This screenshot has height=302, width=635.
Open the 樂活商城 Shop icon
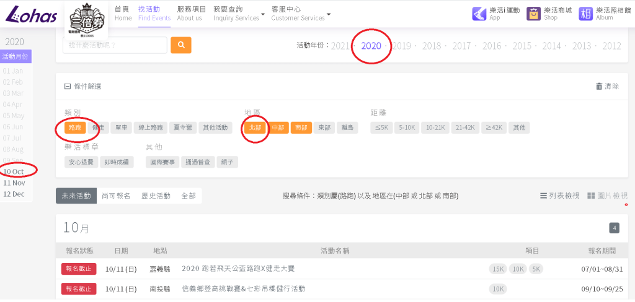pyautogui.click(x=533, y=14)
